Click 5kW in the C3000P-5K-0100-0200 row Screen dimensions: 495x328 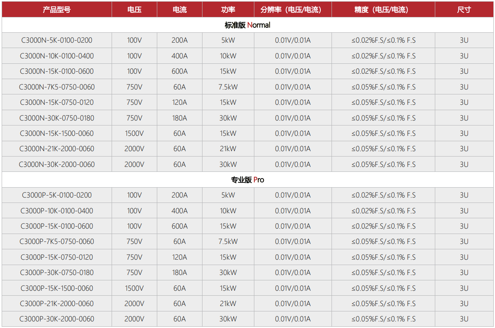click(228, 195)
